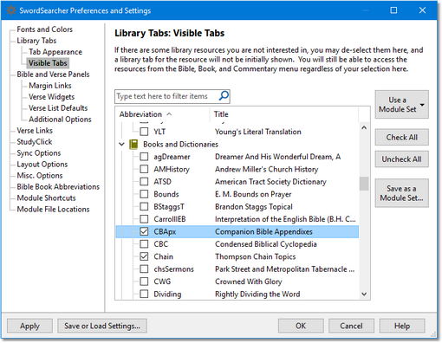Go to Margin Links settings
Viewport: 442px width, 343px height.
50,86
